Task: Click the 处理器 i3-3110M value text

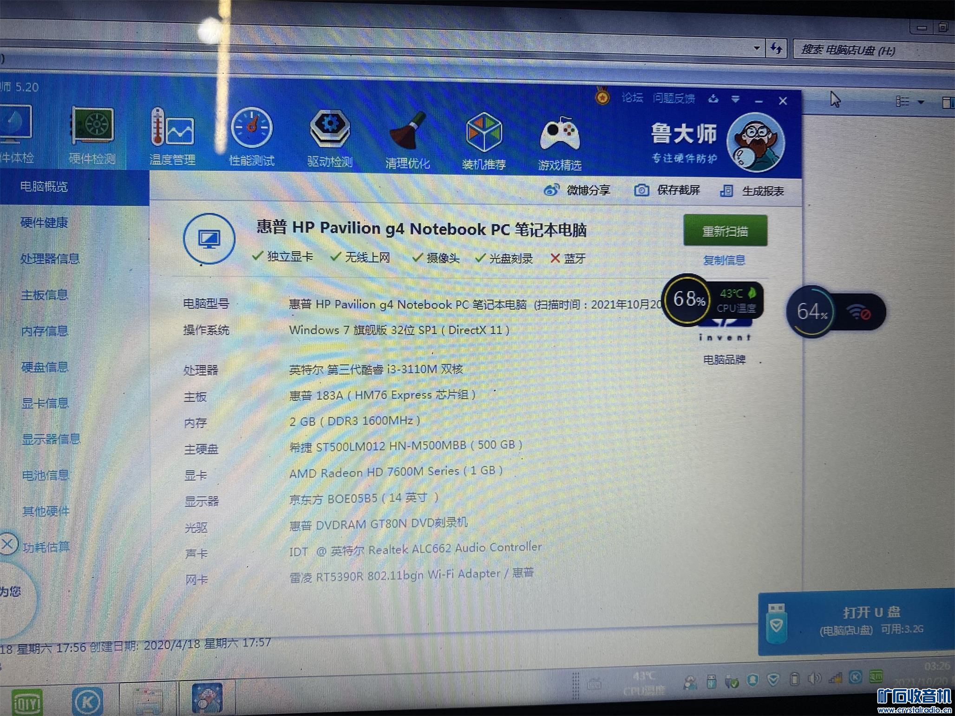Action: (x=376, y=369)
